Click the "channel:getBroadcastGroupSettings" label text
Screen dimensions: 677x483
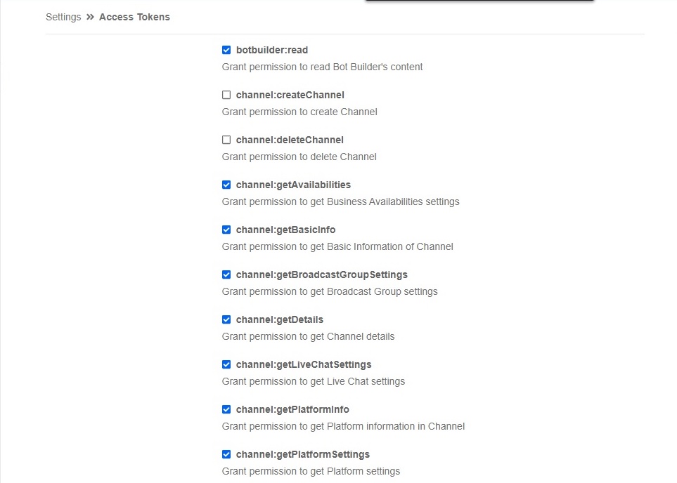tap(321, 274)
